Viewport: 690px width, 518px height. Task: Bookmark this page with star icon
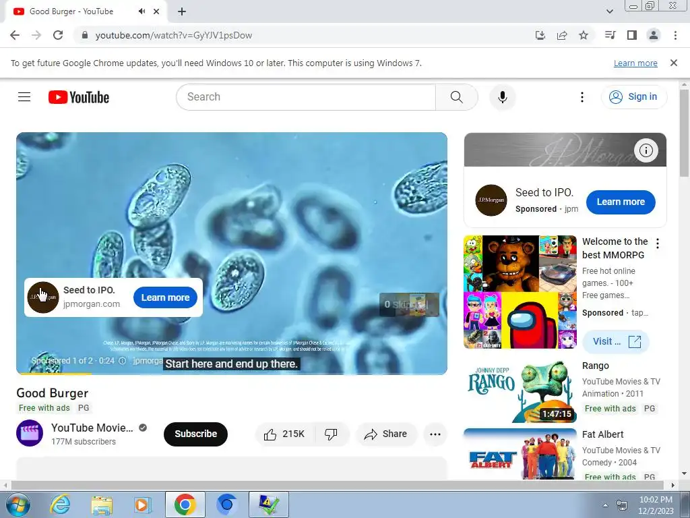tap(584, 35)
